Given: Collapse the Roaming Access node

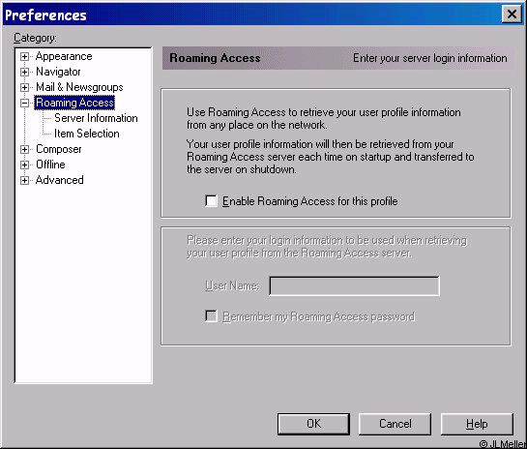Looking at the screenshot, I should tap(24, 103).
